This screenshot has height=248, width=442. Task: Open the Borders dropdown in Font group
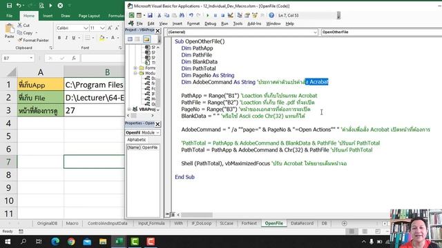[x=93, y=38]
